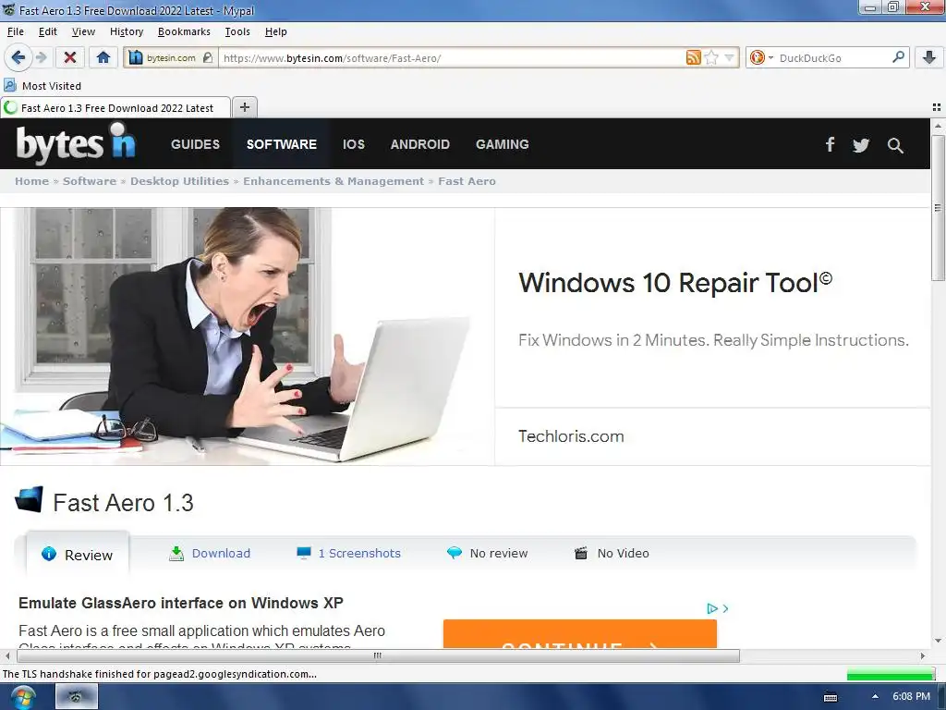946x710 pixels.
Task: Click the Fast Aero breadcrumb
Action: (467, 181)
